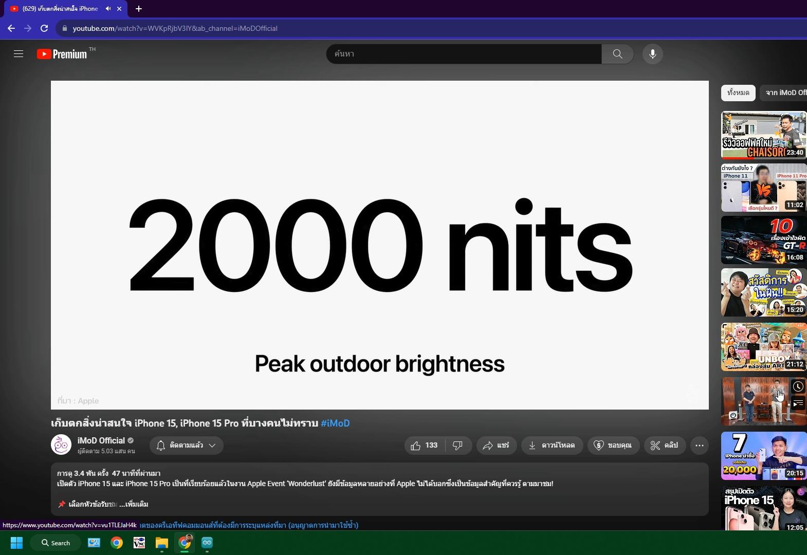Select the address bar URL

(175, 28)
